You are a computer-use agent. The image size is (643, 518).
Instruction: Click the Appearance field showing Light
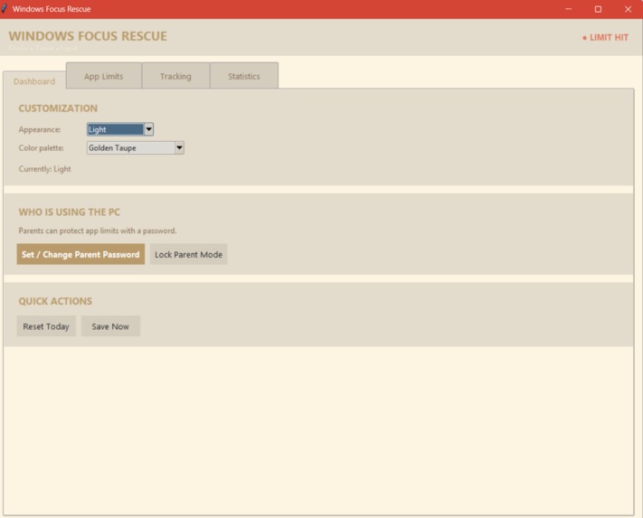115,129
